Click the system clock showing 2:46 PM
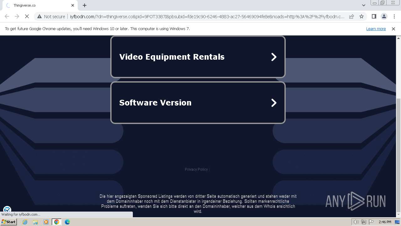This screenshot has width=401, height=226. [385, 222]
